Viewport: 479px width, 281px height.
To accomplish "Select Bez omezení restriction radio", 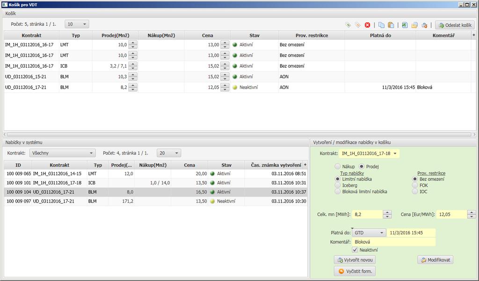I will click(414, 179).
